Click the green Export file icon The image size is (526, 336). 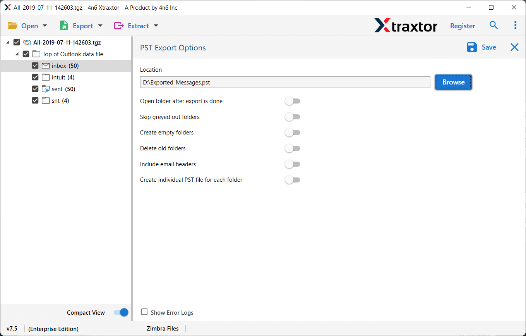64,26
